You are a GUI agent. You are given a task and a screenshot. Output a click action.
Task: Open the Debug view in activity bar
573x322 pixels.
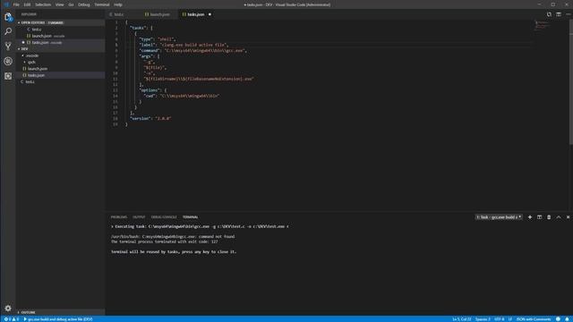pos(8,61)
